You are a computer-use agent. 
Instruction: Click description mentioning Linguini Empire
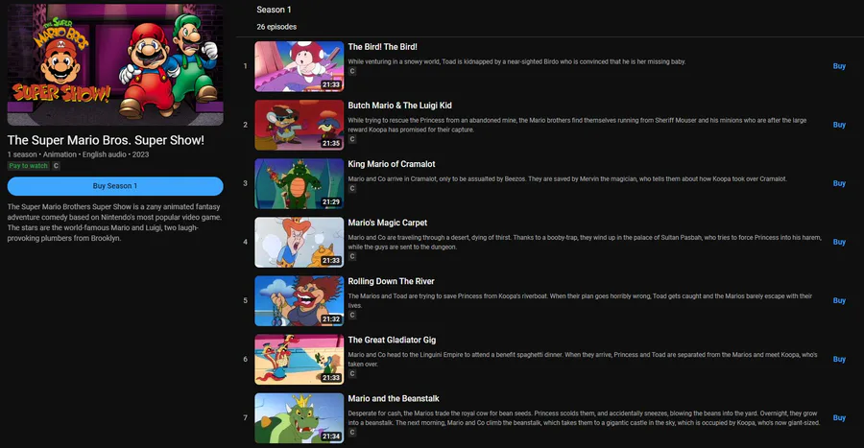point(583,360)
